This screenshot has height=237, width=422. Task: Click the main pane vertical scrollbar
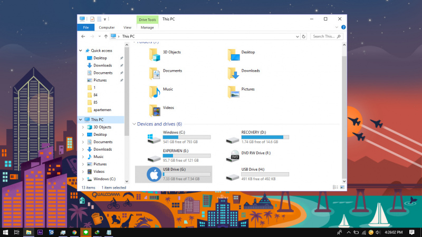tap(344, 117)
